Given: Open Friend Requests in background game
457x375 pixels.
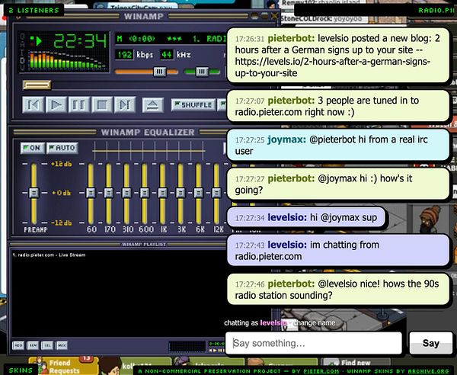Looking at the screenshot, I should coord(64,367).
